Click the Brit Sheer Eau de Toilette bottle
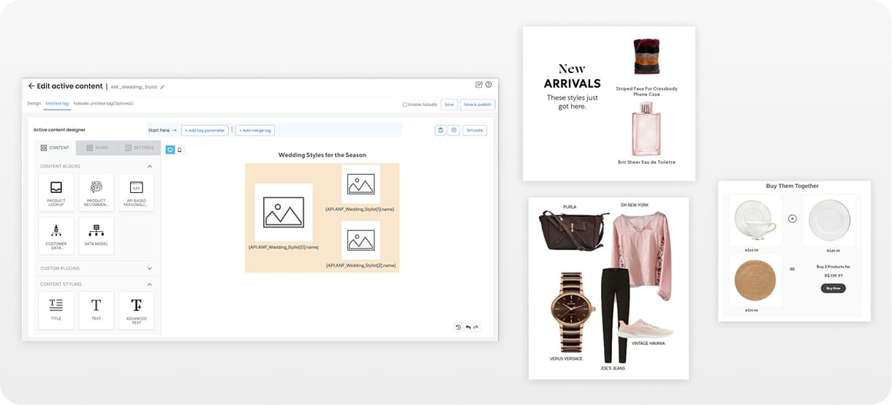This screenshot has width=892, height=405. 646,129
